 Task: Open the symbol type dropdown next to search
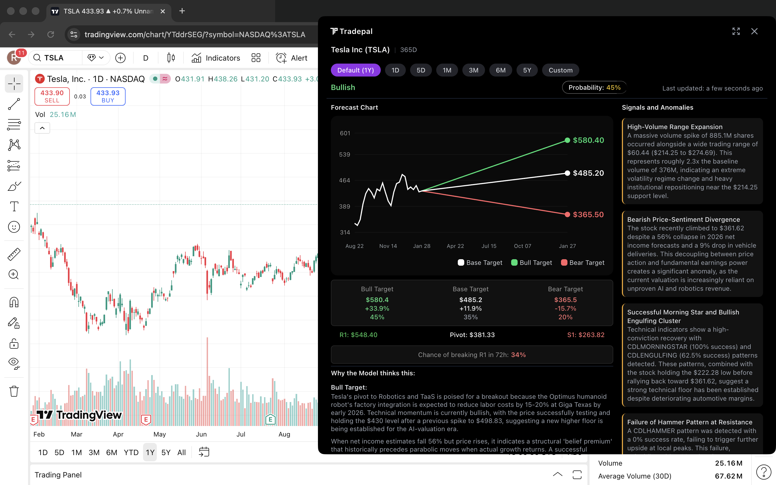coord(96,58)
